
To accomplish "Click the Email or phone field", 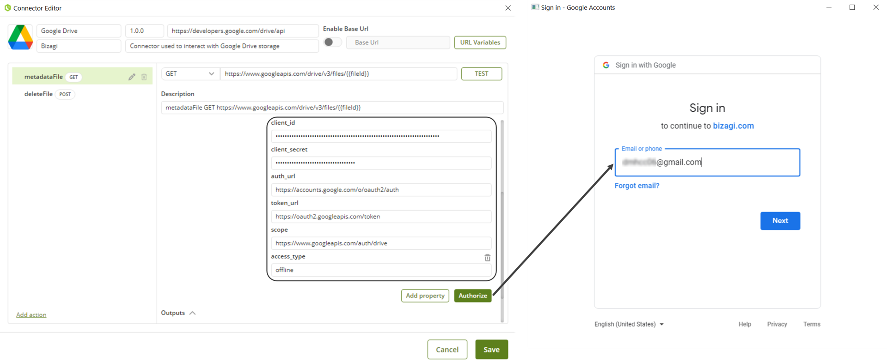I will (707, 163).
